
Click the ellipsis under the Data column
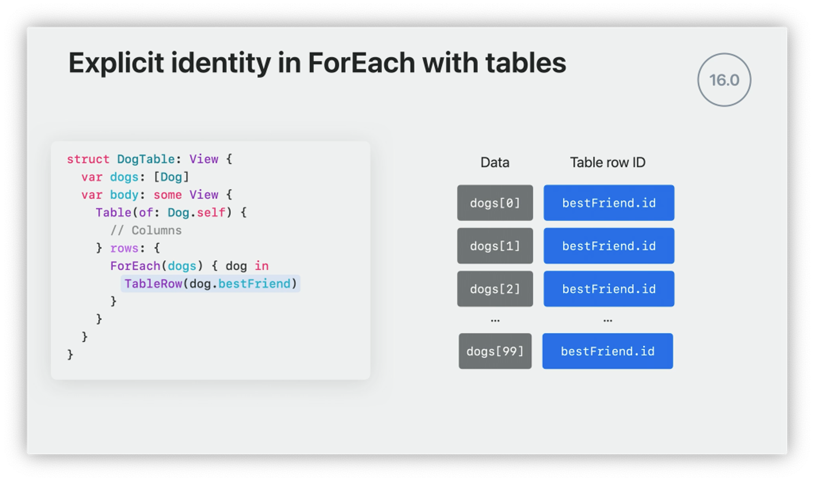[x=495, y=321]
